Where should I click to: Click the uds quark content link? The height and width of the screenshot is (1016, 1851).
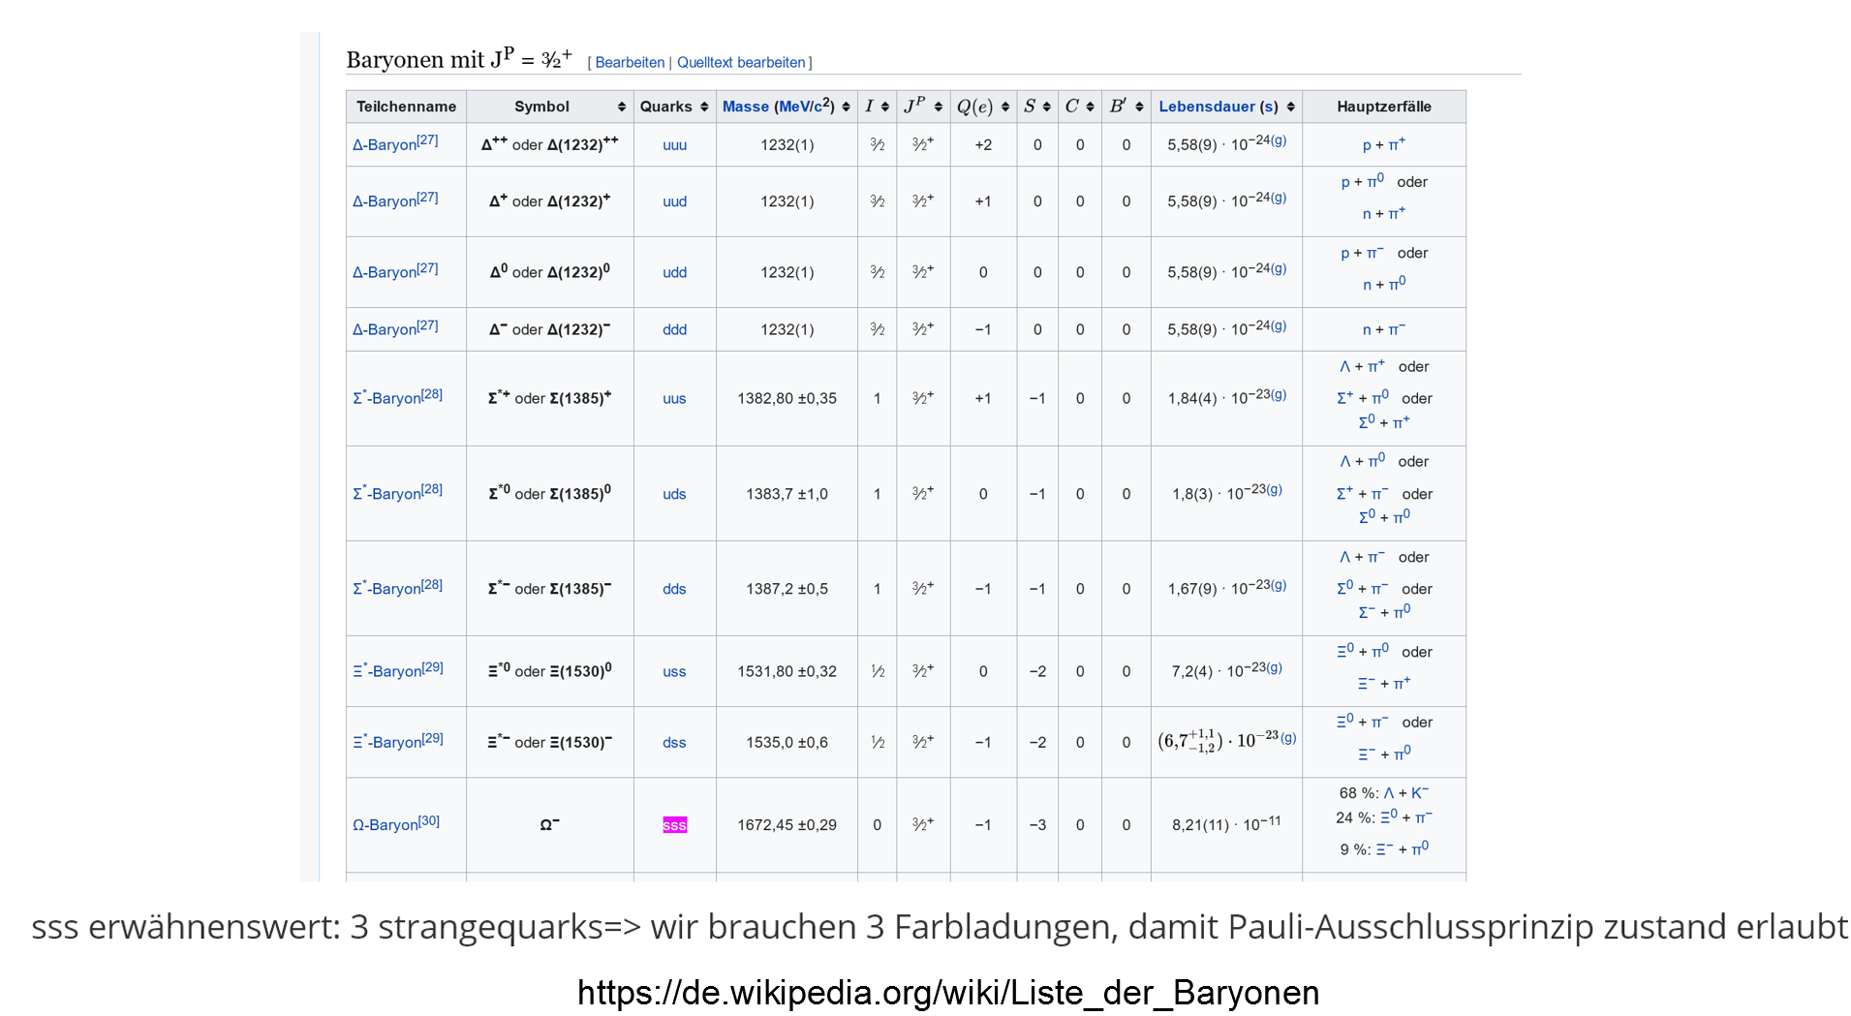(x=675, y=494)
